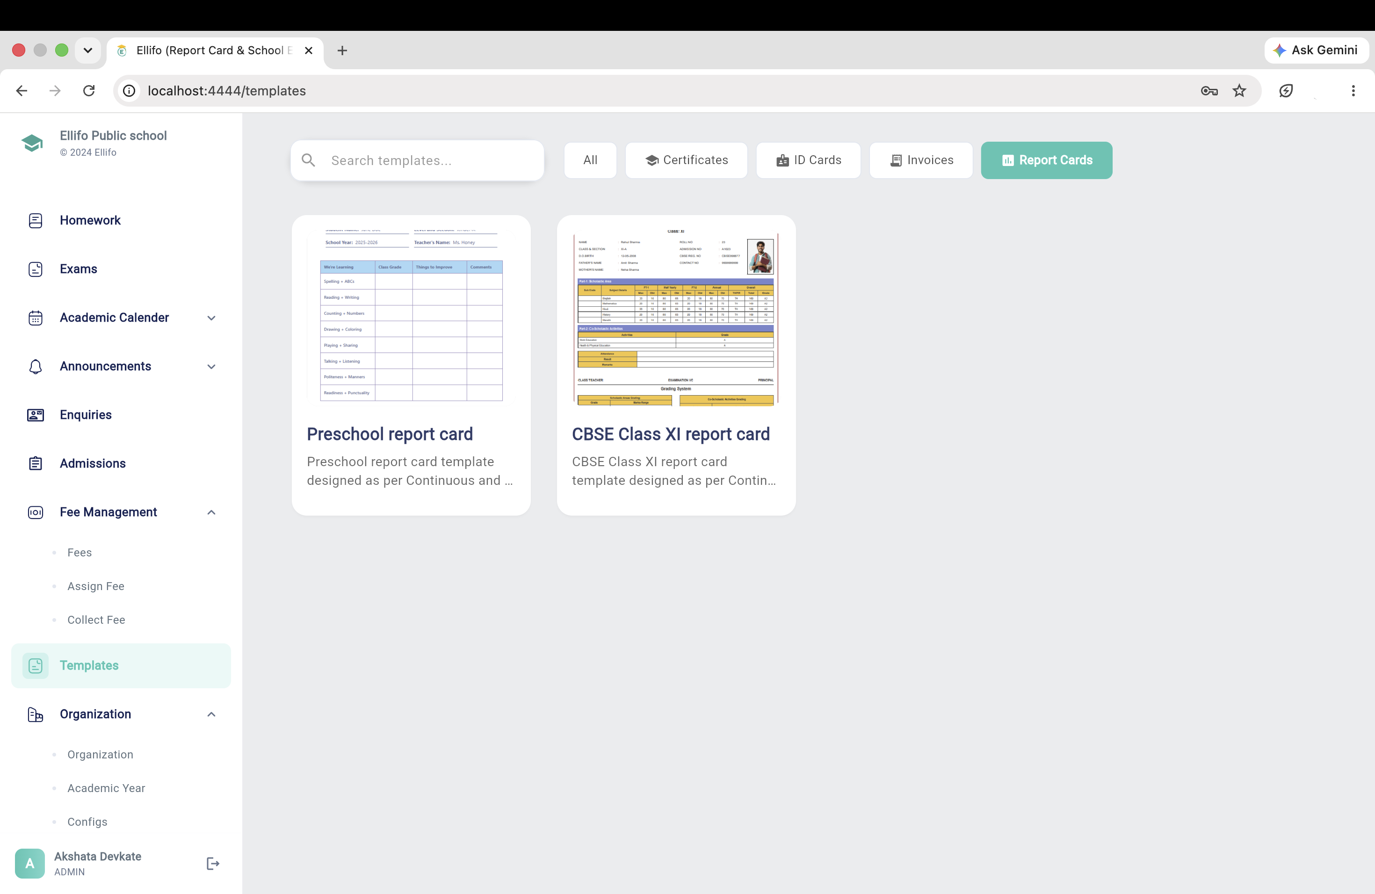The image size is (1375, 894).
Task: Click the © 2024 Ellifo text
Action: pos(88,152)
